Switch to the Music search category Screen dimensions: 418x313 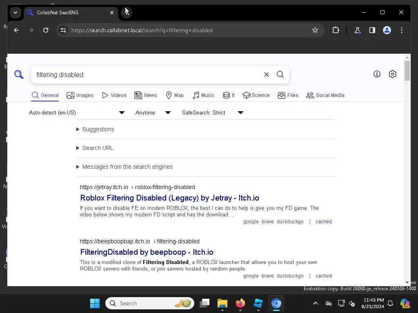(203, 95)
